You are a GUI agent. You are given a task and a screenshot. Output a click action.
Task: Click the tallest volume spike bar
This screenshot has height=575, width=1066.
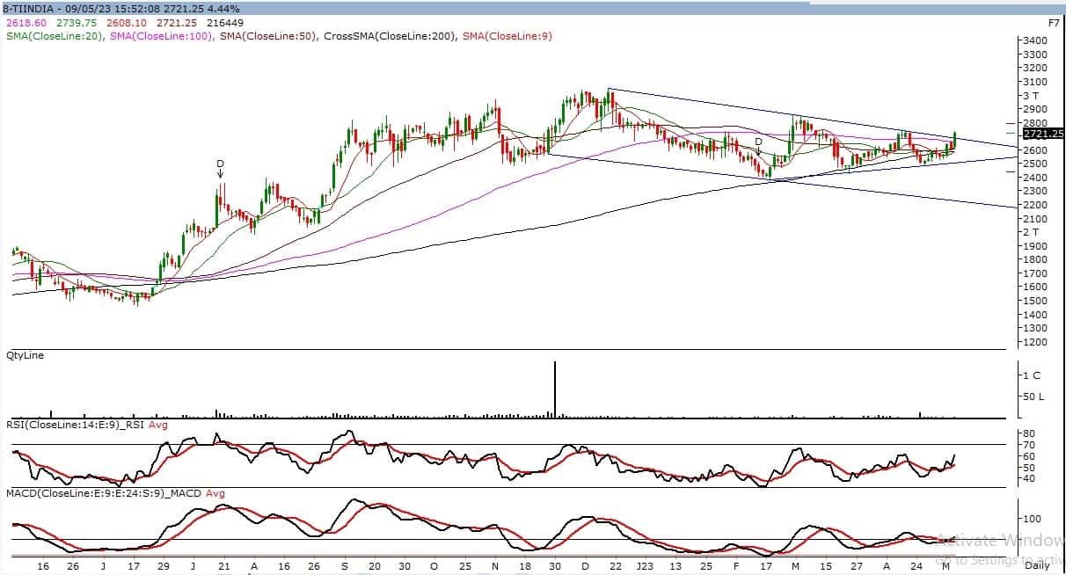[555, 388]
